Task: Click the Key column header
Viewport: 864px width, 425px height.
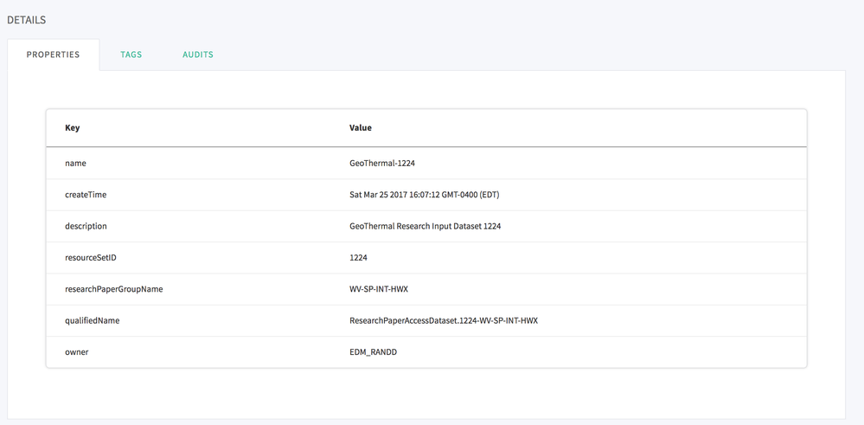Action: pyautogui.click(x=73, y=128)
